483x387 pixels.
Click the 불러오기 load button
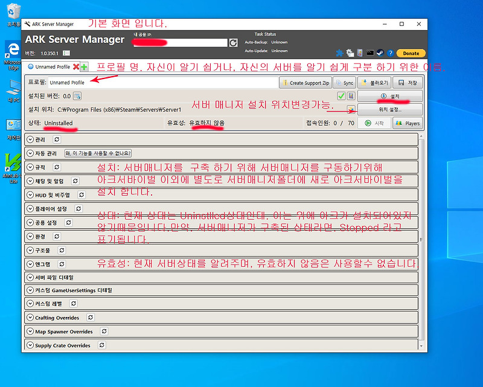click(x=374, y=83)
